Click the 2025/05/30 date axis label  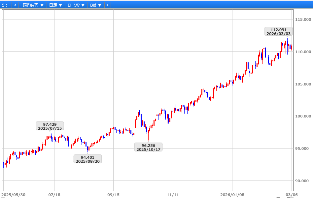(x=13, y=195)
